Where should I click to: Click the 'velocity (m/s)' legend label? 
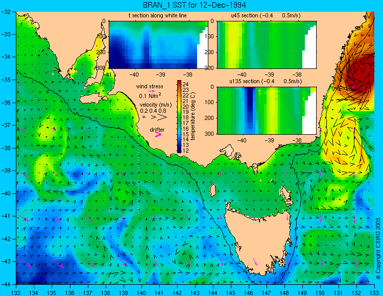(x=156, y=105)
